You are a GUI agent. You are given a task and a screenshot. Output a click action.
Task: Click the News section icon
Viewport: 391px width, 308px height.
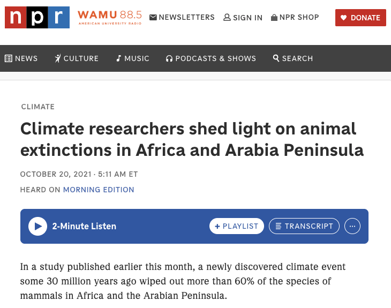point(9,58)
